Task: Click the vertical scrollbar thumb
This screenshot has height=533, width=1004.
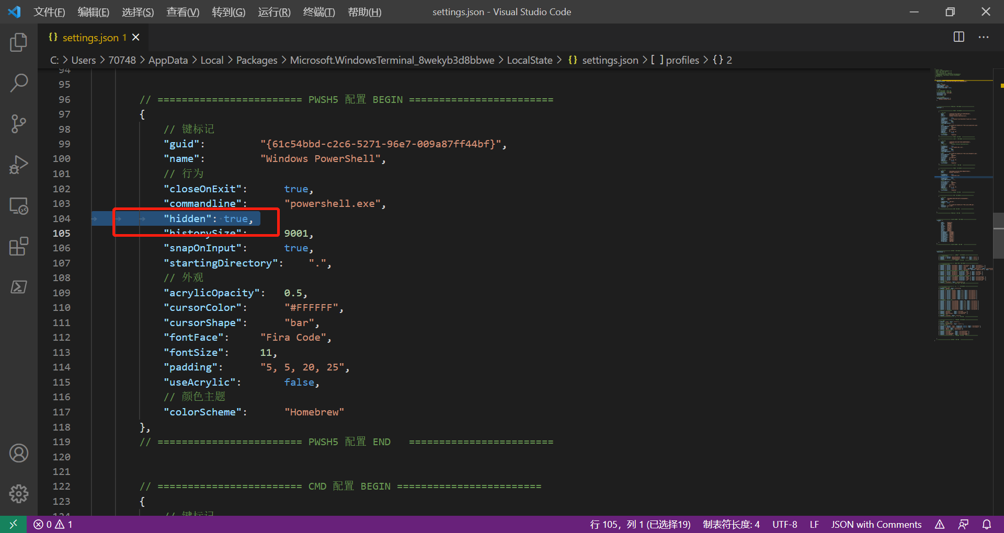Action: pos(998,236)
